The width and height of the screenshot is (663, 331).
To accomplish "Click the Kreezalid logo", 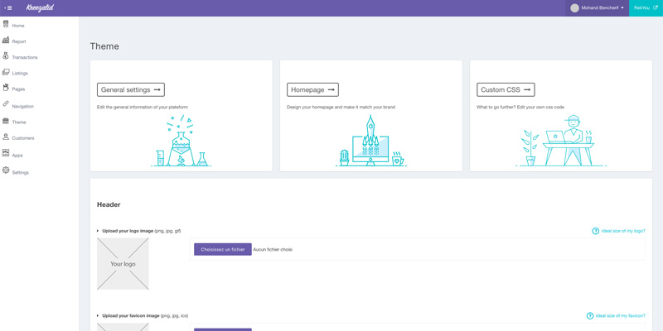I will tap(40, 7).
